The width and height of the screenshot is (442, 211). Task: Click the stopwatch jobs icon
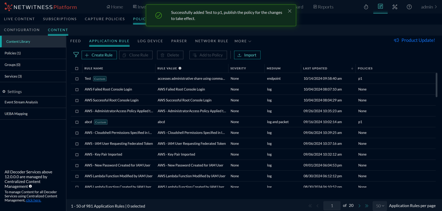tap(366, 7)
